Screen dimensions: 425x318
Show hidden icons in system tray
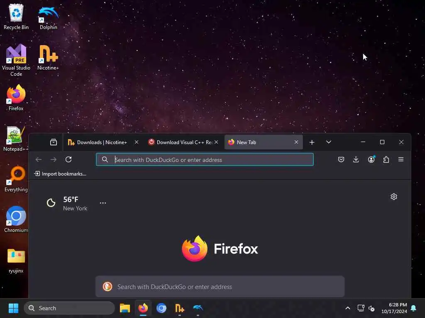(348, 308)
